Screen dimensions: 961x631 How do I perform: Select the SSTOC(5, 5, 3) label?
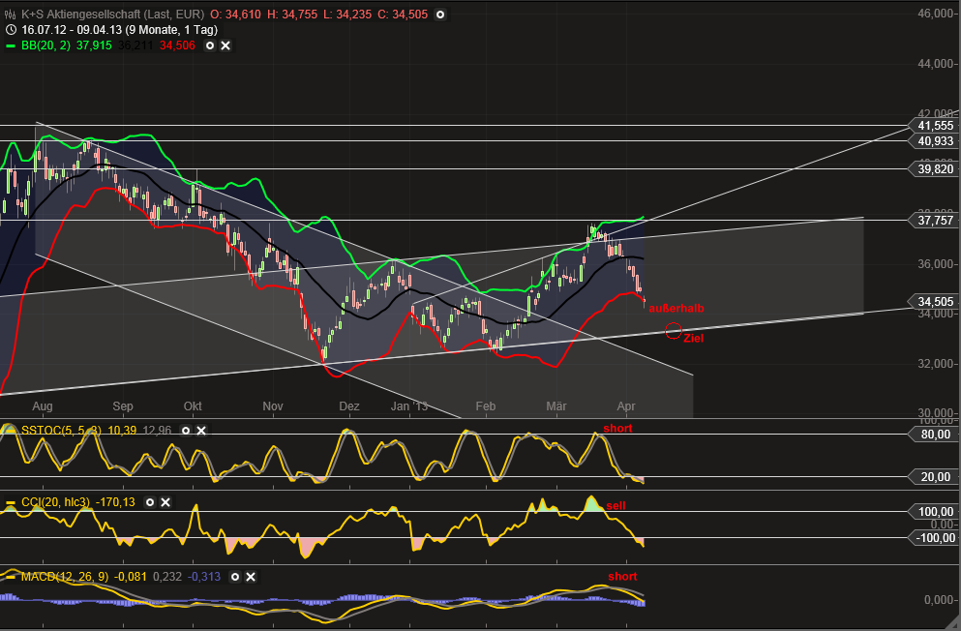[x=61, y=431]
